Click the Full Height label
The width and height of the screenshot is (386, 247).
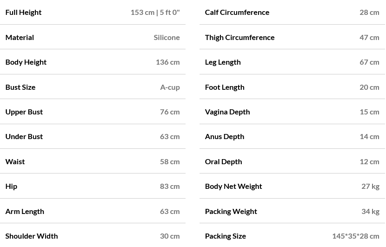(x=23, y=12)
